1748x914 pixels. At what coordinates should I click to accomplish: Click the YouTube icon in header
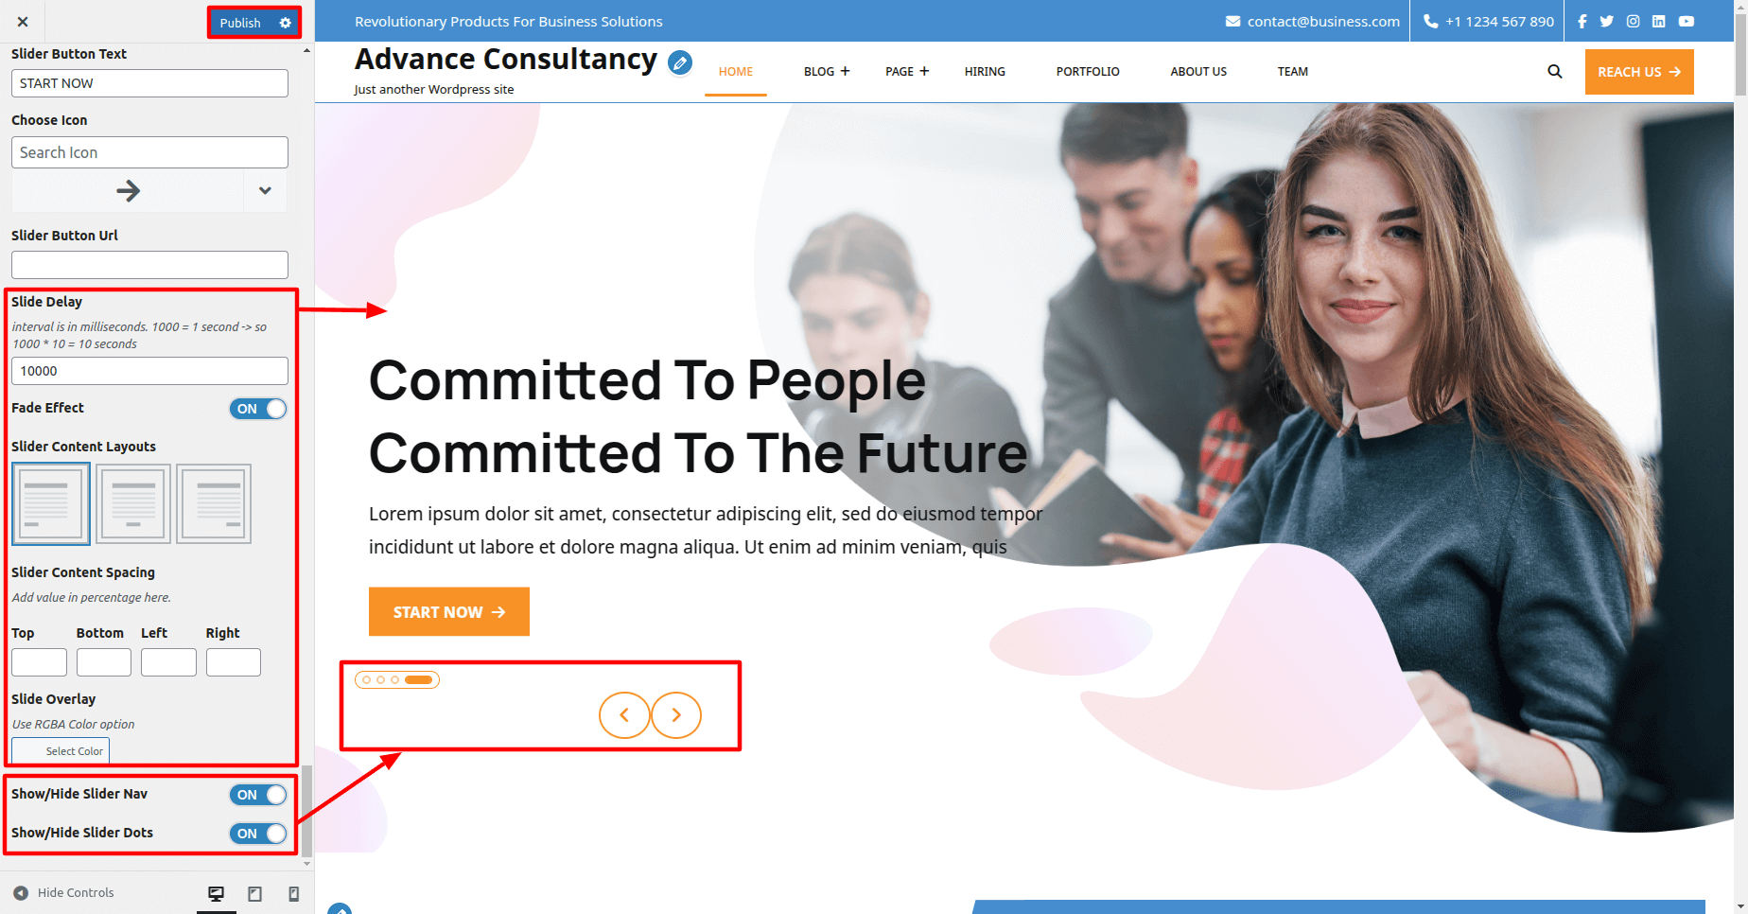point(1687,21)
